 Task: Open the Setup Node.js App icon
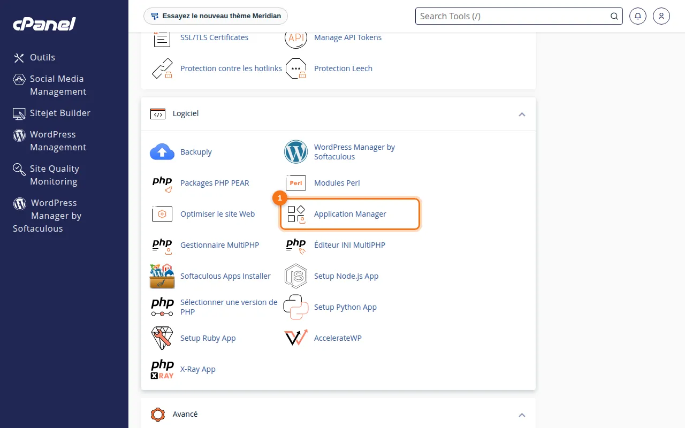pyautogui.click(x=296, y=276)
